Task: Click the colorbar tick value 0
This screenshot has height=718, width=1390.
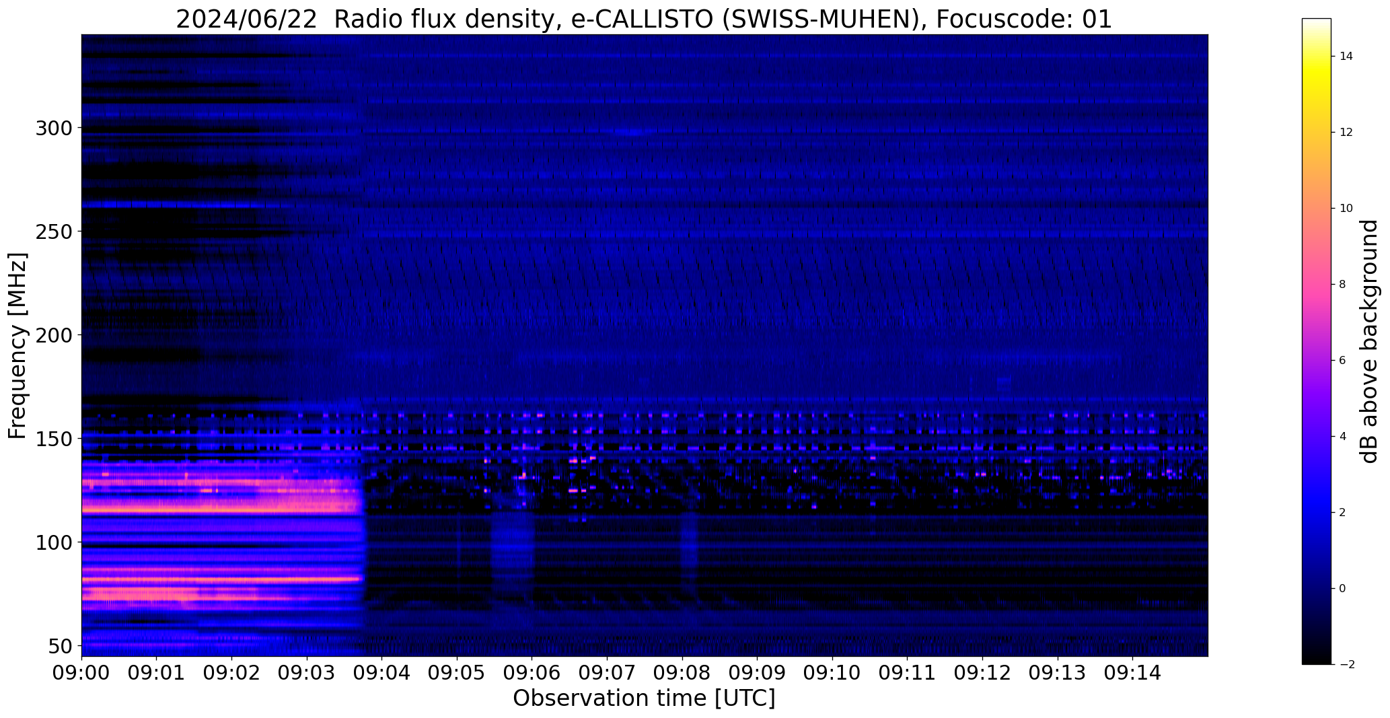Action: 1343,589
